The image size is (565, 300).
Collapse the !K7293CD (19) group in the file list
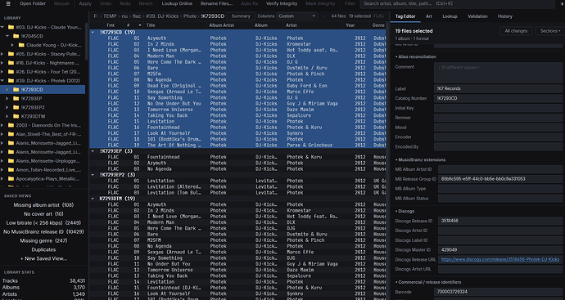tap(93, 33)
